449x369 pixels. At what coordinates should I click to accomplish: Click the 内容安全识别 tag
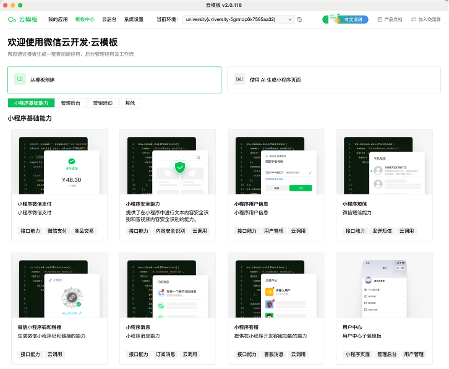point(170,231)
